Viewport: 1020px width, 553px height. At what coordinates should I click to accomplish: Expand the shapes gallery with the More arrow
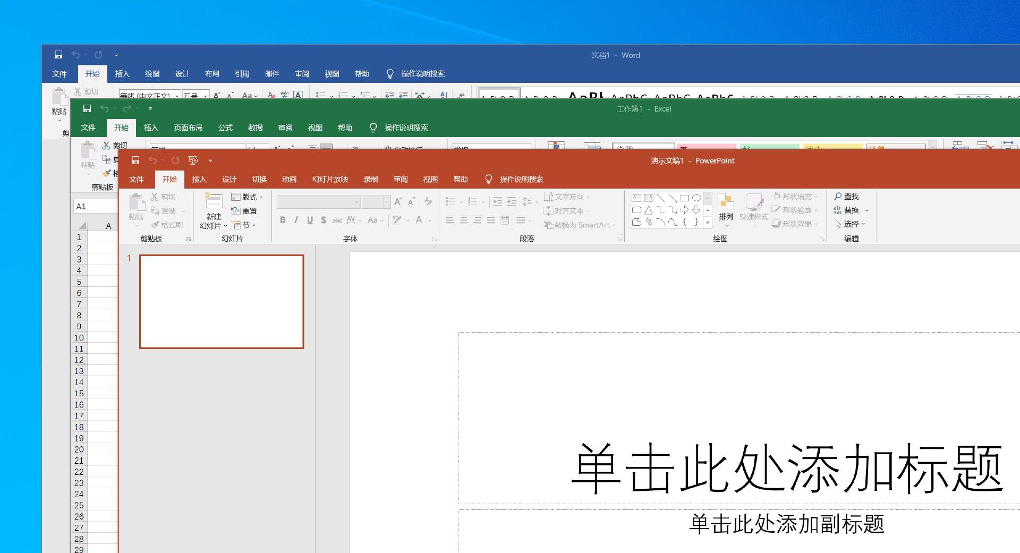pyautogui.click(x=708, y=223)
